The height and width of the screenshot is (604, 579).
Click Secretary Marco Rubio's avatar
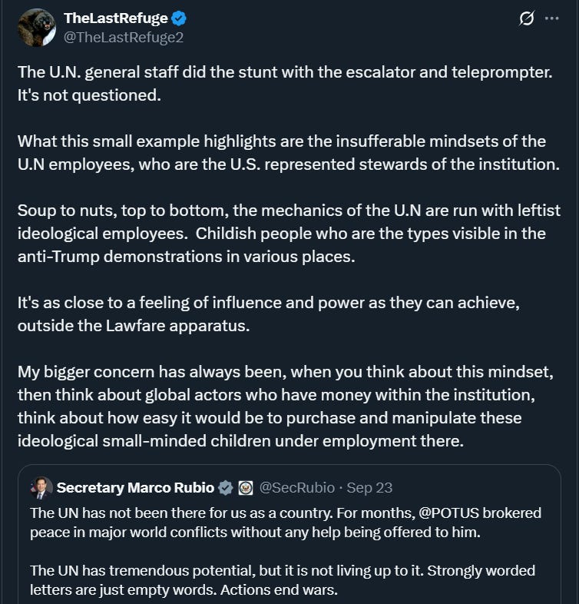coord(41,488)
